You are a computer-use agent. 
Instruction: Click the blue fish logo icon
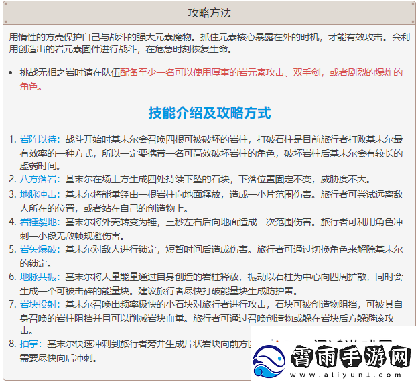point(269,361)
